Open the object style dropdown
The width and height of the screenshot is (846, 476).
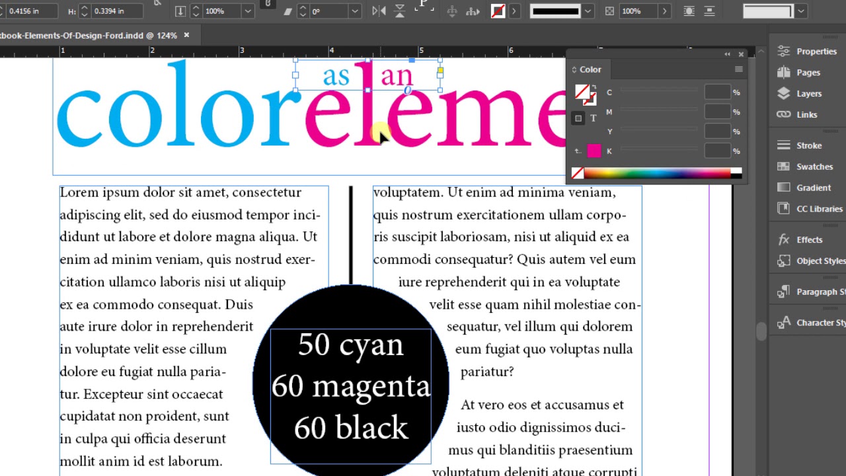pos(801,11)
